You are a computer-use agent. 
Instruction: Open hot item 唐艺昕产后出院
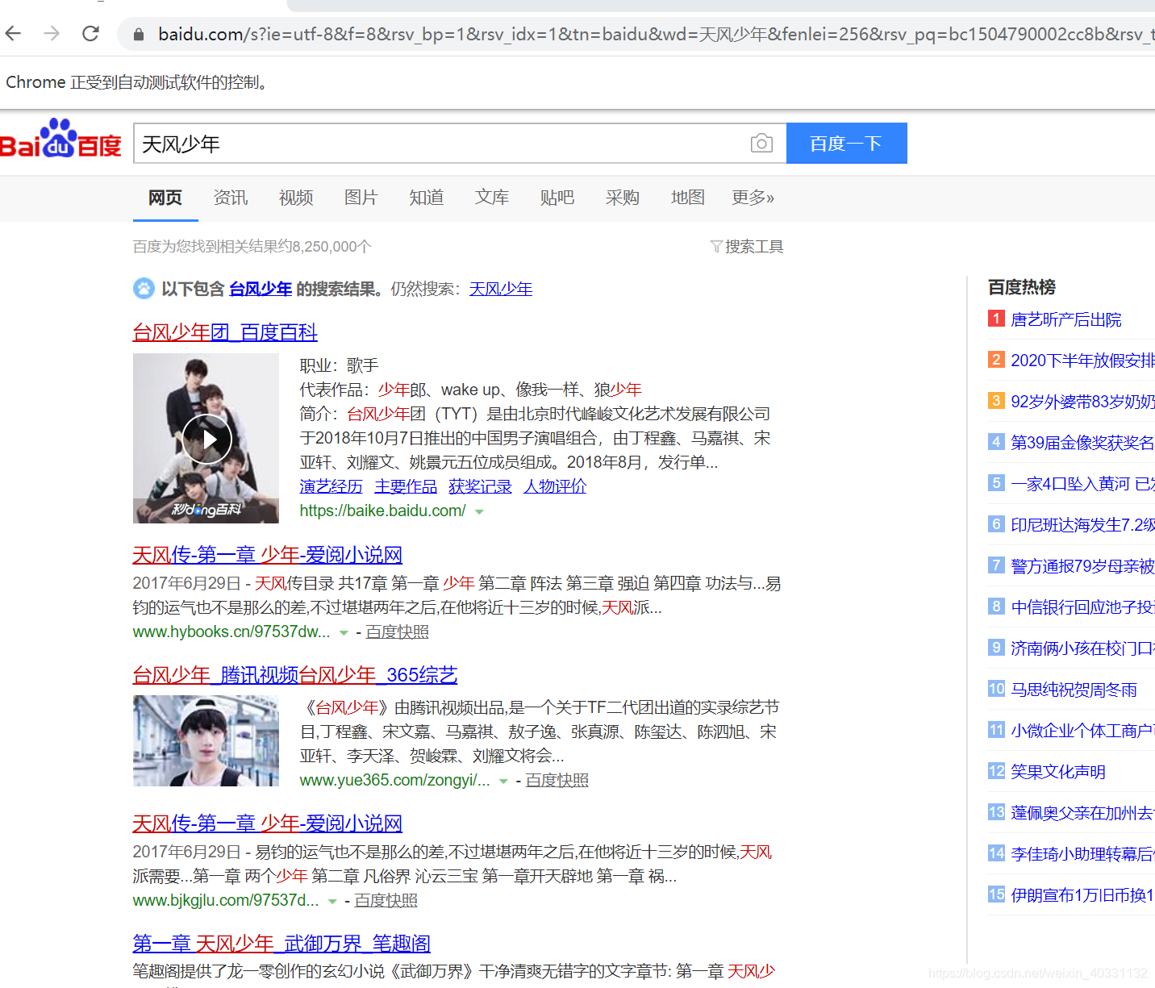(x=1066, y=319)
